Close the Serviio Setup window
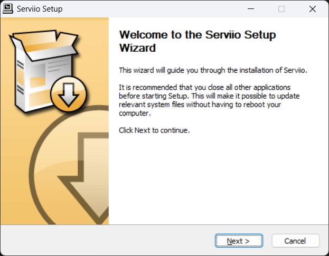This screenshot has width=329, height=256. (x=313, y=9)
